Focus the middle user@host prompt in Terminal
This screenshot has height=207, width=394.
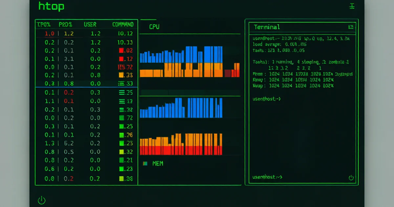click(267, 99)
